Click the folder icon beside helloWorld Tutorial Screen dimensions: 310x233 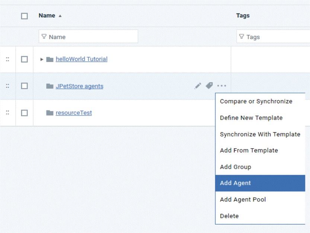50,59
